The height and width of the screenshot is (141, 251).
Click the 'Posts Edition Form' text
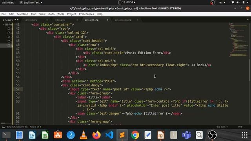(144, 53)
